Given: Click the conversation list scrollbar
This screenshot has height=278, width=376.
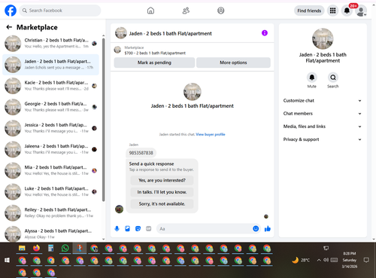Looking at the screenshot, I should click(104, 120).
